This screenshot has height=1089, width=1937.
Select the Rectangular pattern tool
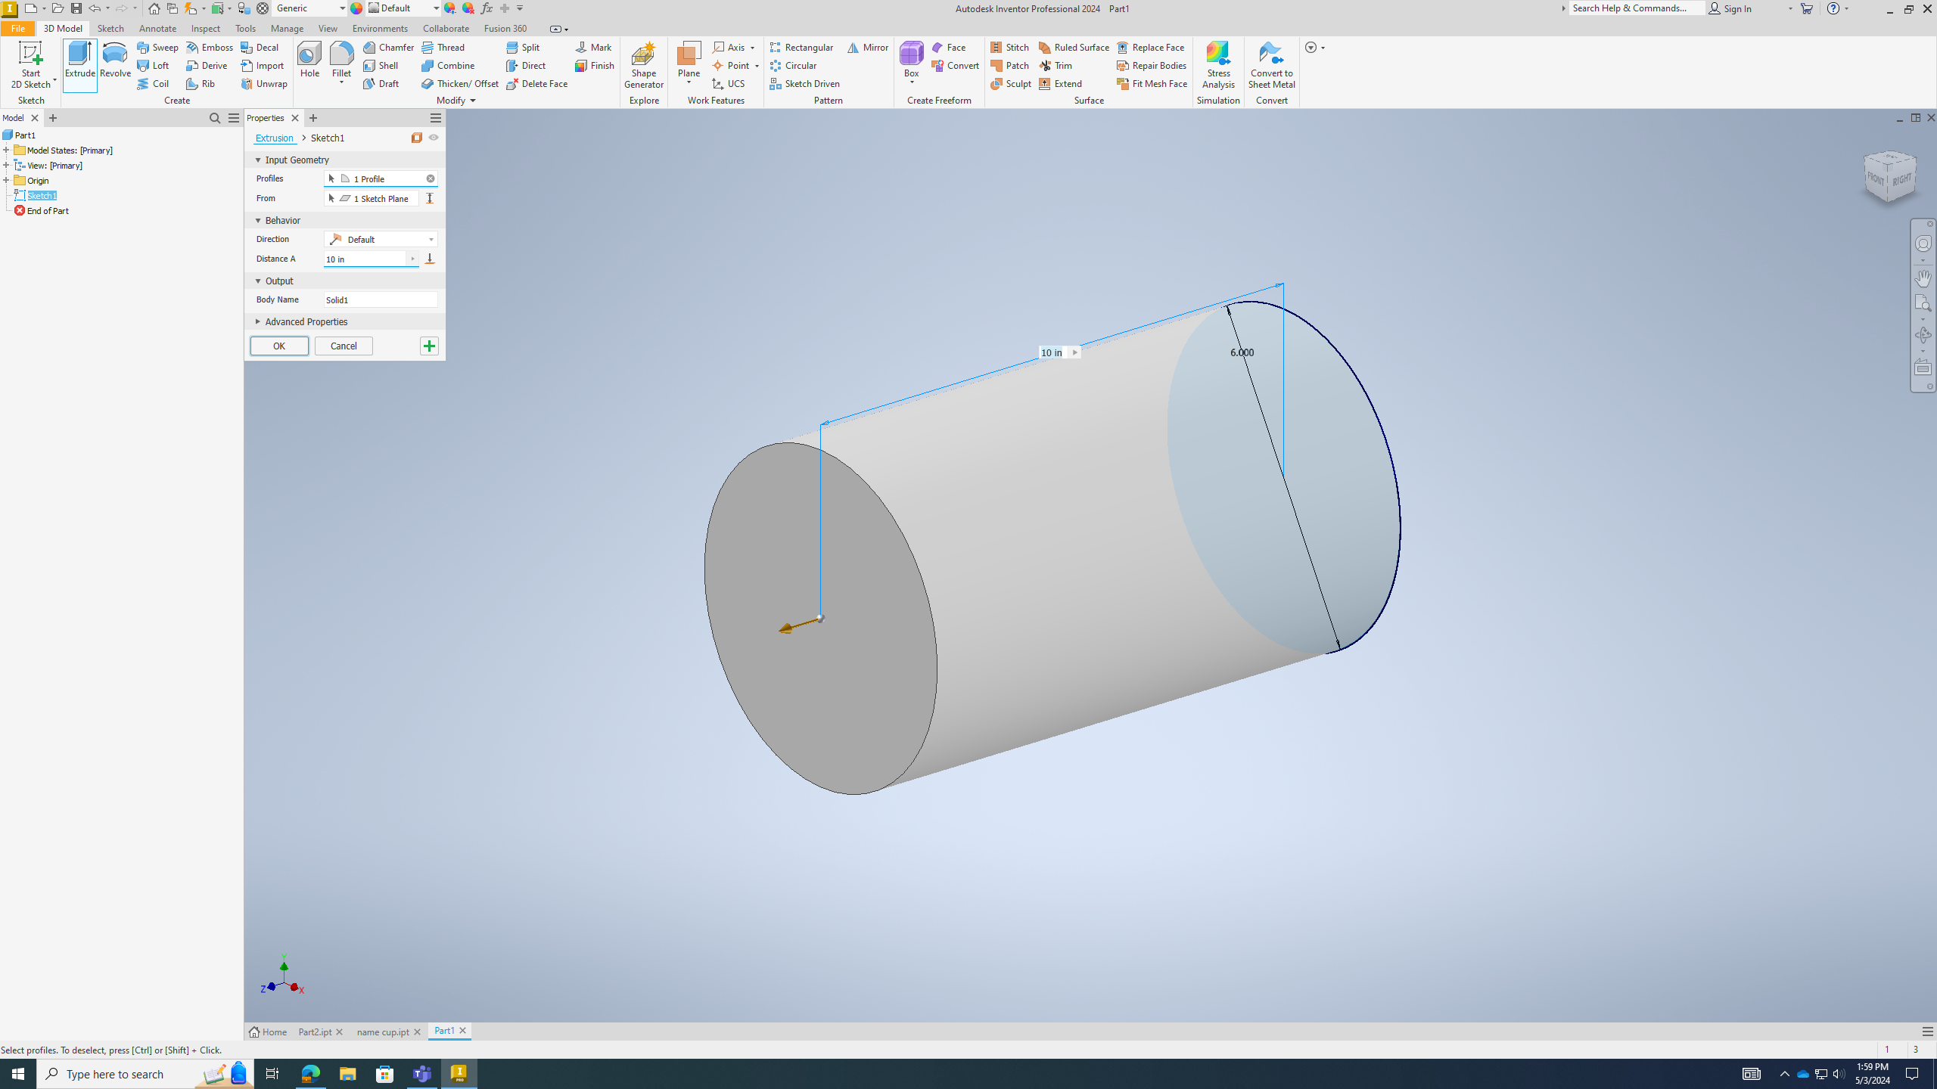(801, 47)
